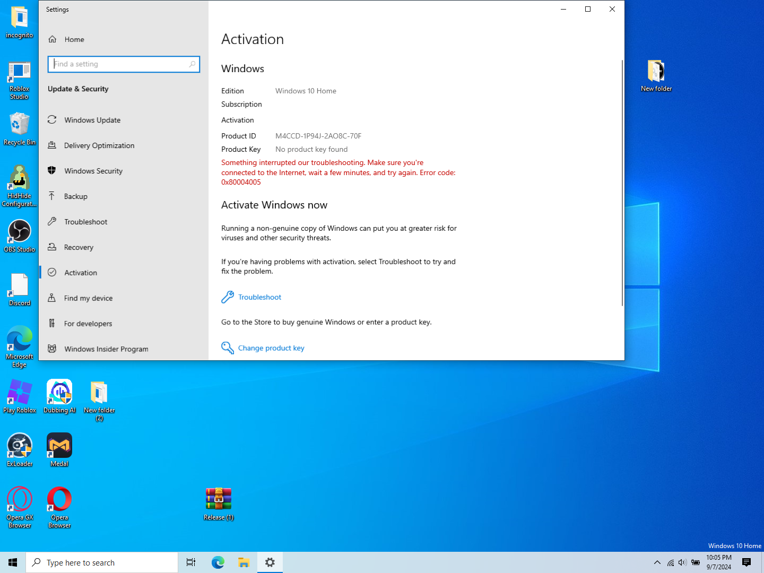
Task: Go to Recovery settings
Action: click(x=79, y=247)
